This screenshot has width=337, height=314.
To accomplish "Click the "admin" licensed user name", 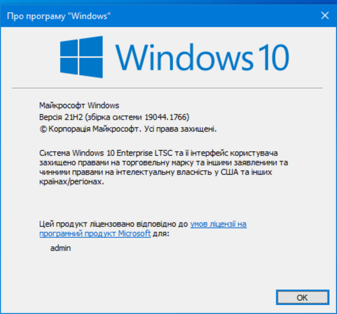I will pyautogui.click(x=60, y=248).
